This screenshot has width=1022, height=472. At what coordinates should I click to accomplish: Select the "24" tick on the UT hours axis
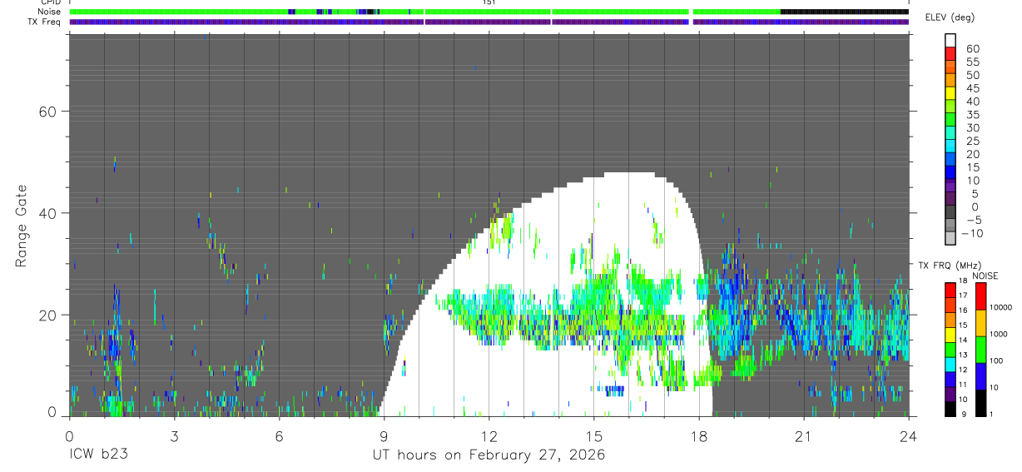(x=908, y=435)
